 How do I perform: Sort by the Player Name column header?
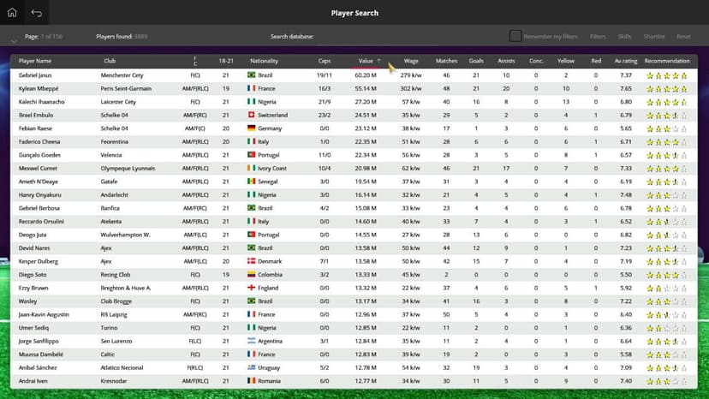35,61
